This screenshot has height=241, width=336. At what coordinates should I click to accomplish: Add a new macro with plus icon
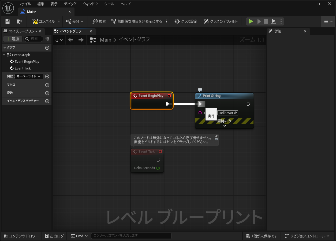(47, 85)
